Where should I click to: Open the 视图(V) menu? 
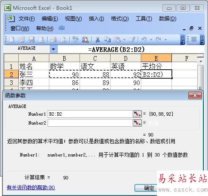[73, 19]
